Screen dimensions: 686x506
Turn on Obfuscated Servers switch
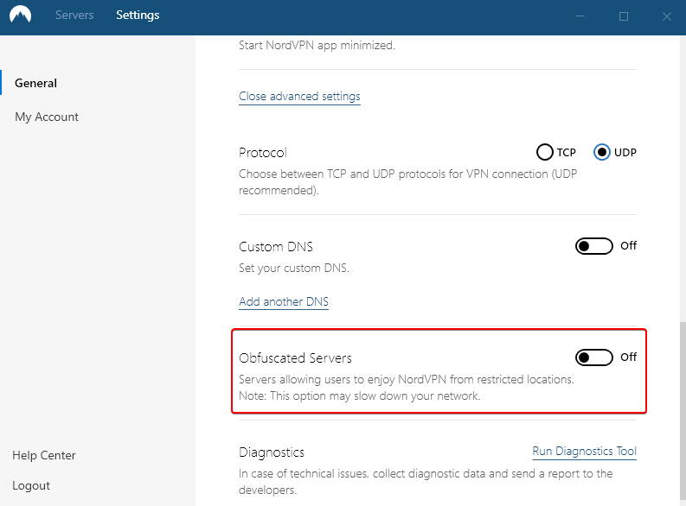coord(594,357)
